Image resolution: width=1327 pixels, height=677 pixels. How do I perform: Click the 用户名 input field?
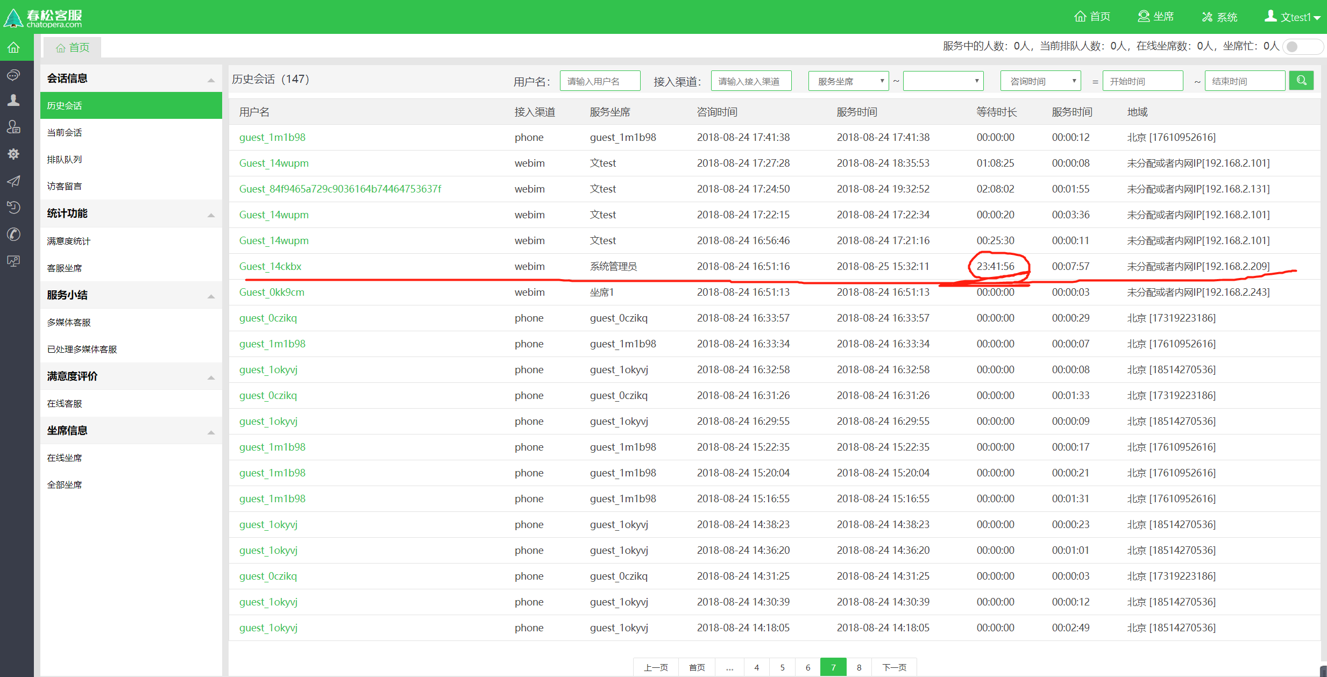click(600, 81)
